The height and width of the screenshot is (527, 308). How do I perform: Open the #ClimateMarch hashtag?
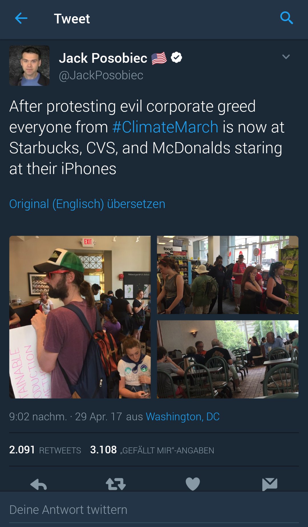click(165, 127)
